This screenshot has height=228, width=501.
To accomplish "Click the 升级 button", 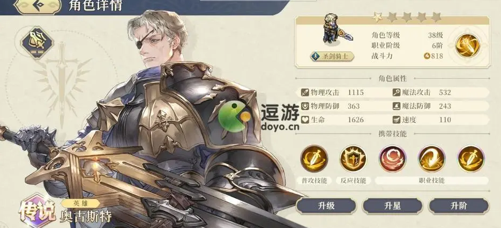I will point(326,206).
